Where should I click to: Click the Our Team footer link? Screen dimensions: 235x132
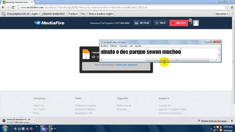tap(39, 109)
